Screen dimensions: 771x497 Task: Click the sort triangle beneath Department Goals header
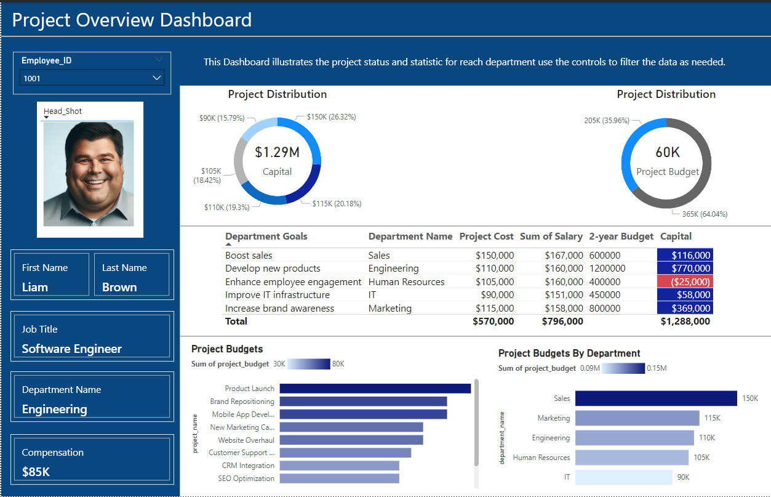tap(229, 244)
